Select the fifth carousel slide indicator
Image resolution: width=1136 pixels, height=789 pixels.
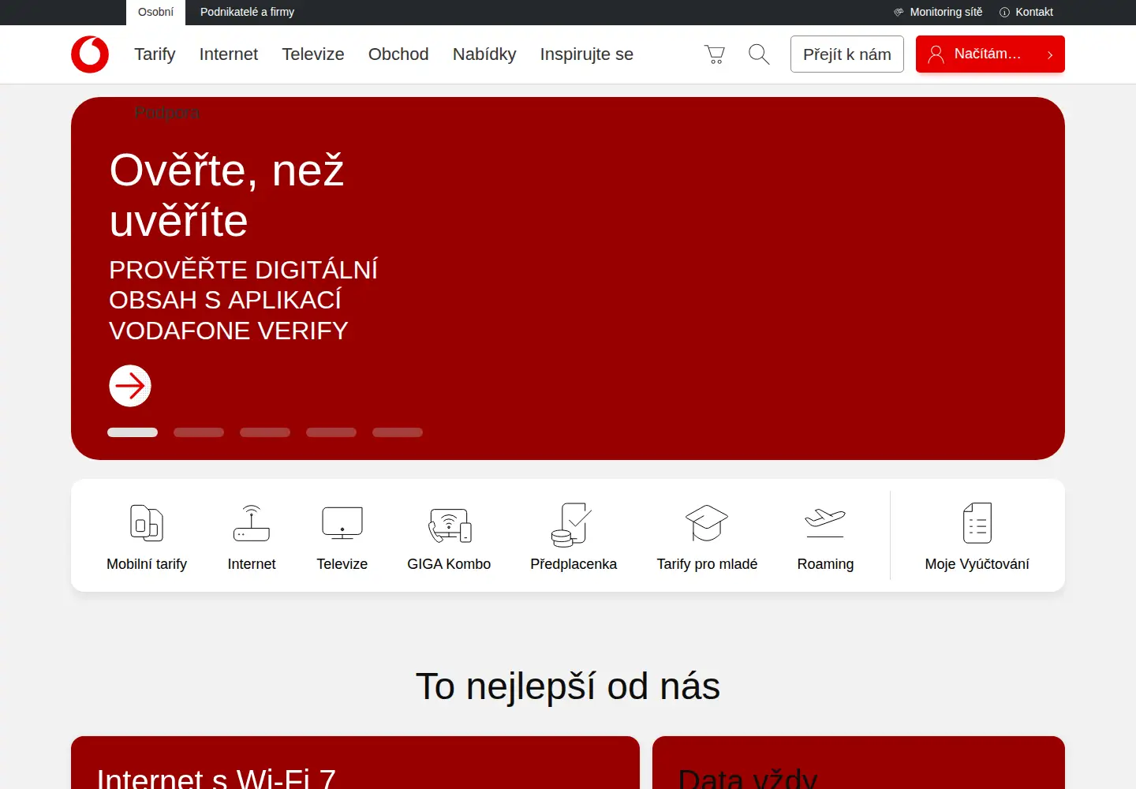398,432
